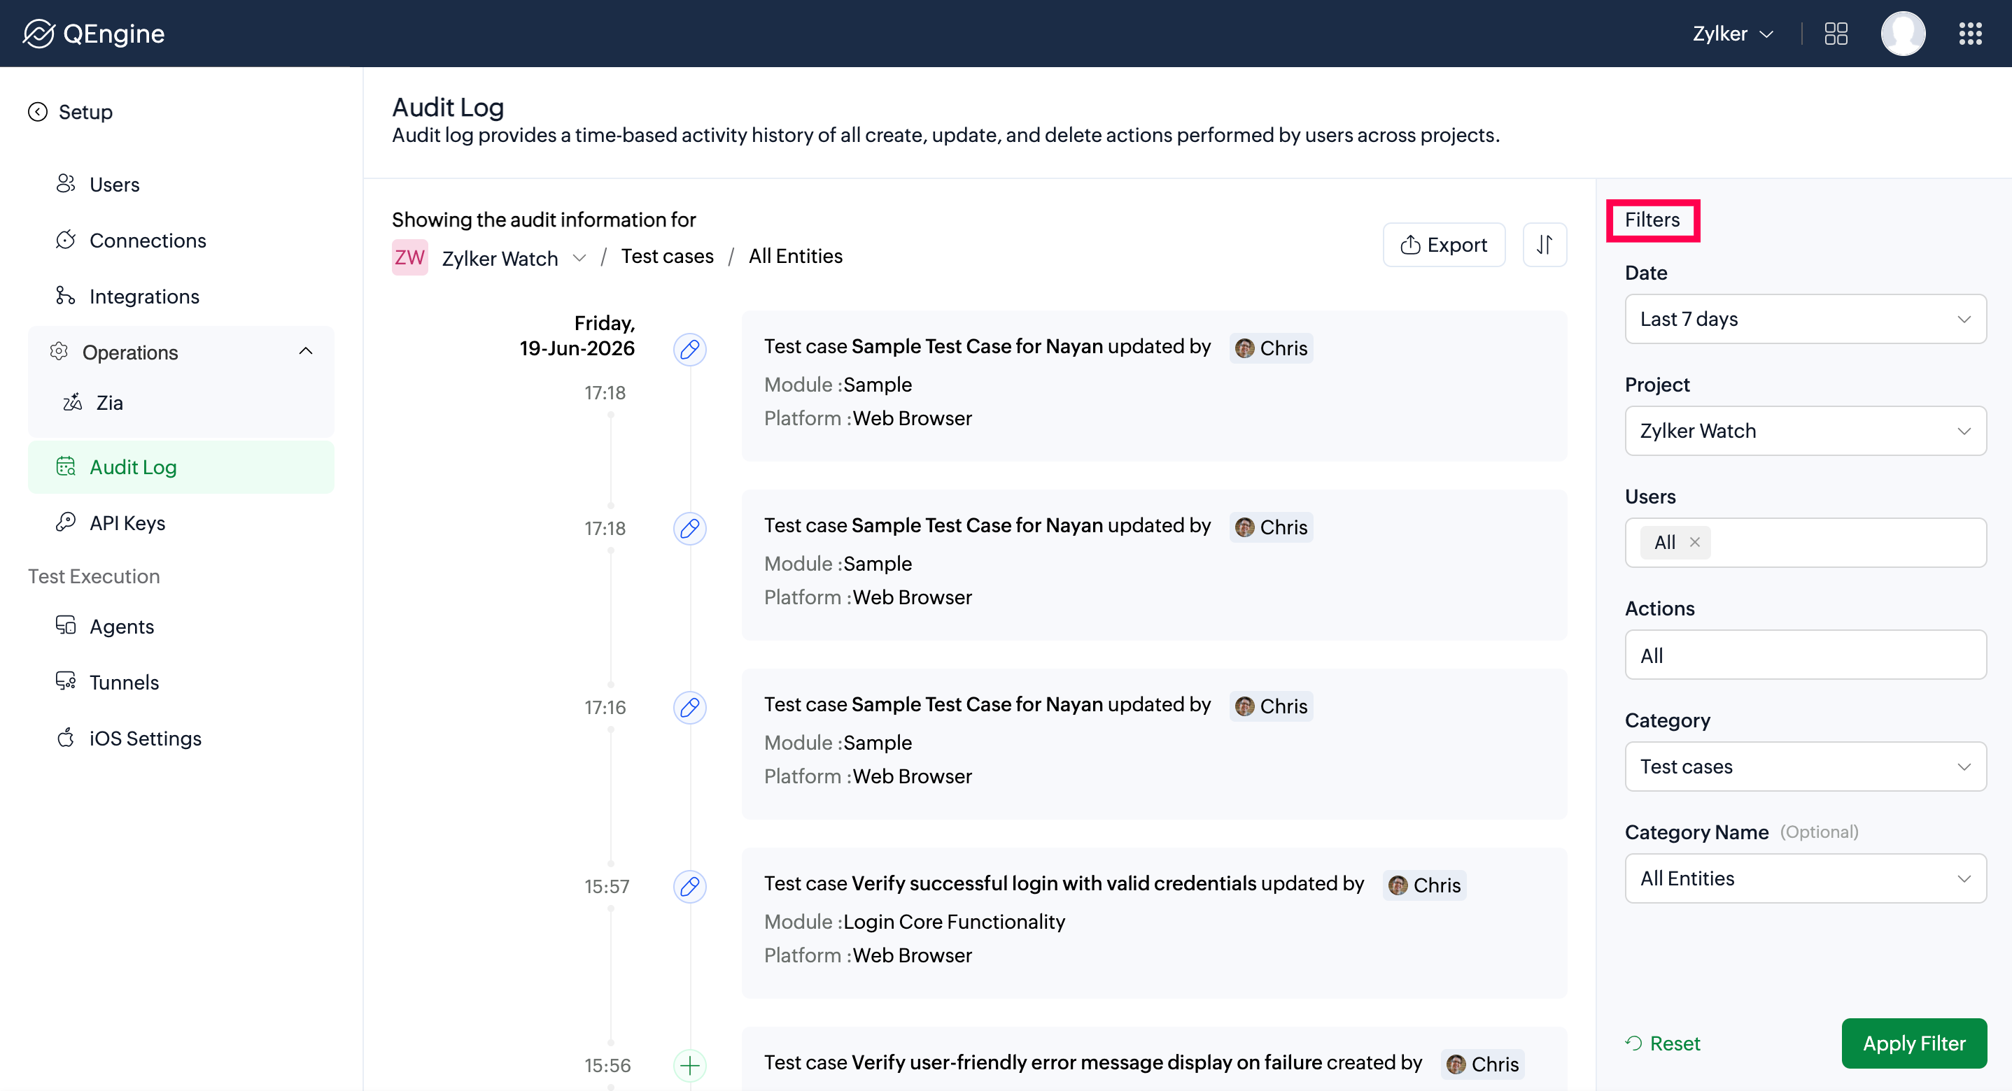Click edit icon of 17:16 entry

[x=689, y=708]
